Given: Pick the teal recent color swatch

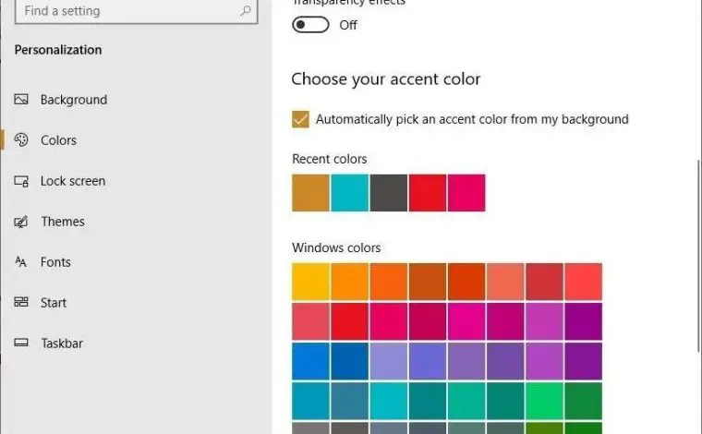Looking at the screenshot, I should coord(350,193).
